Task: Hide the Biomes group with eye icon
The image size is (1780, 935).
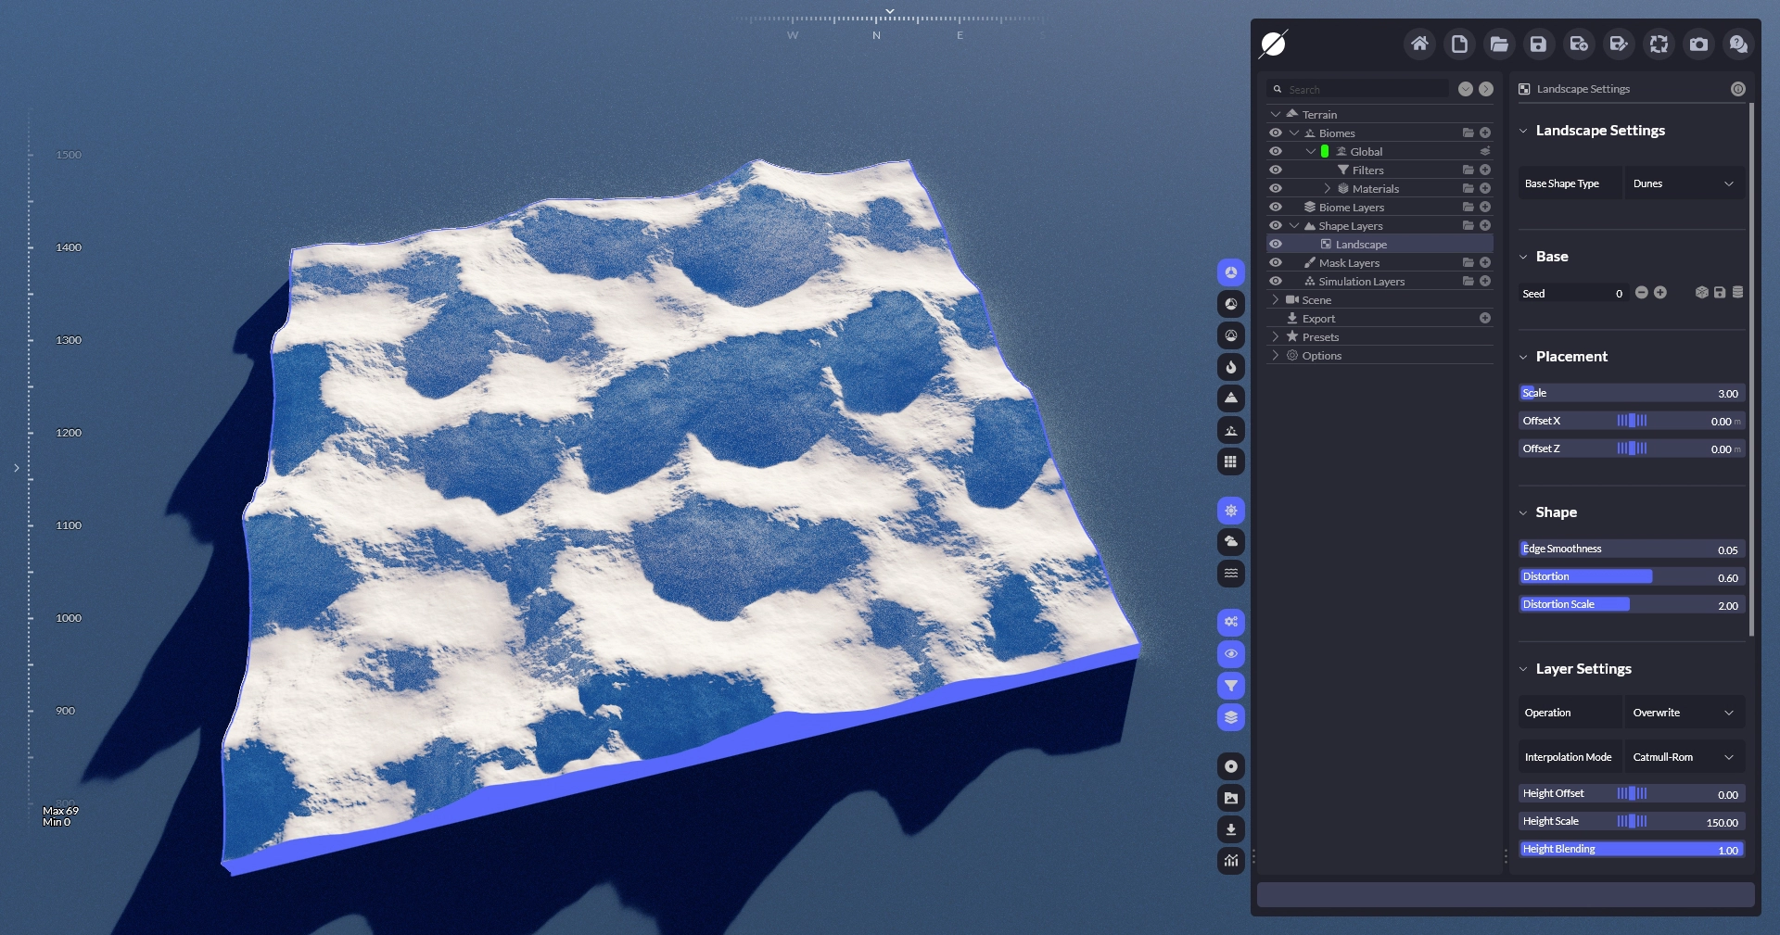Action: (x=1276, y=133)
